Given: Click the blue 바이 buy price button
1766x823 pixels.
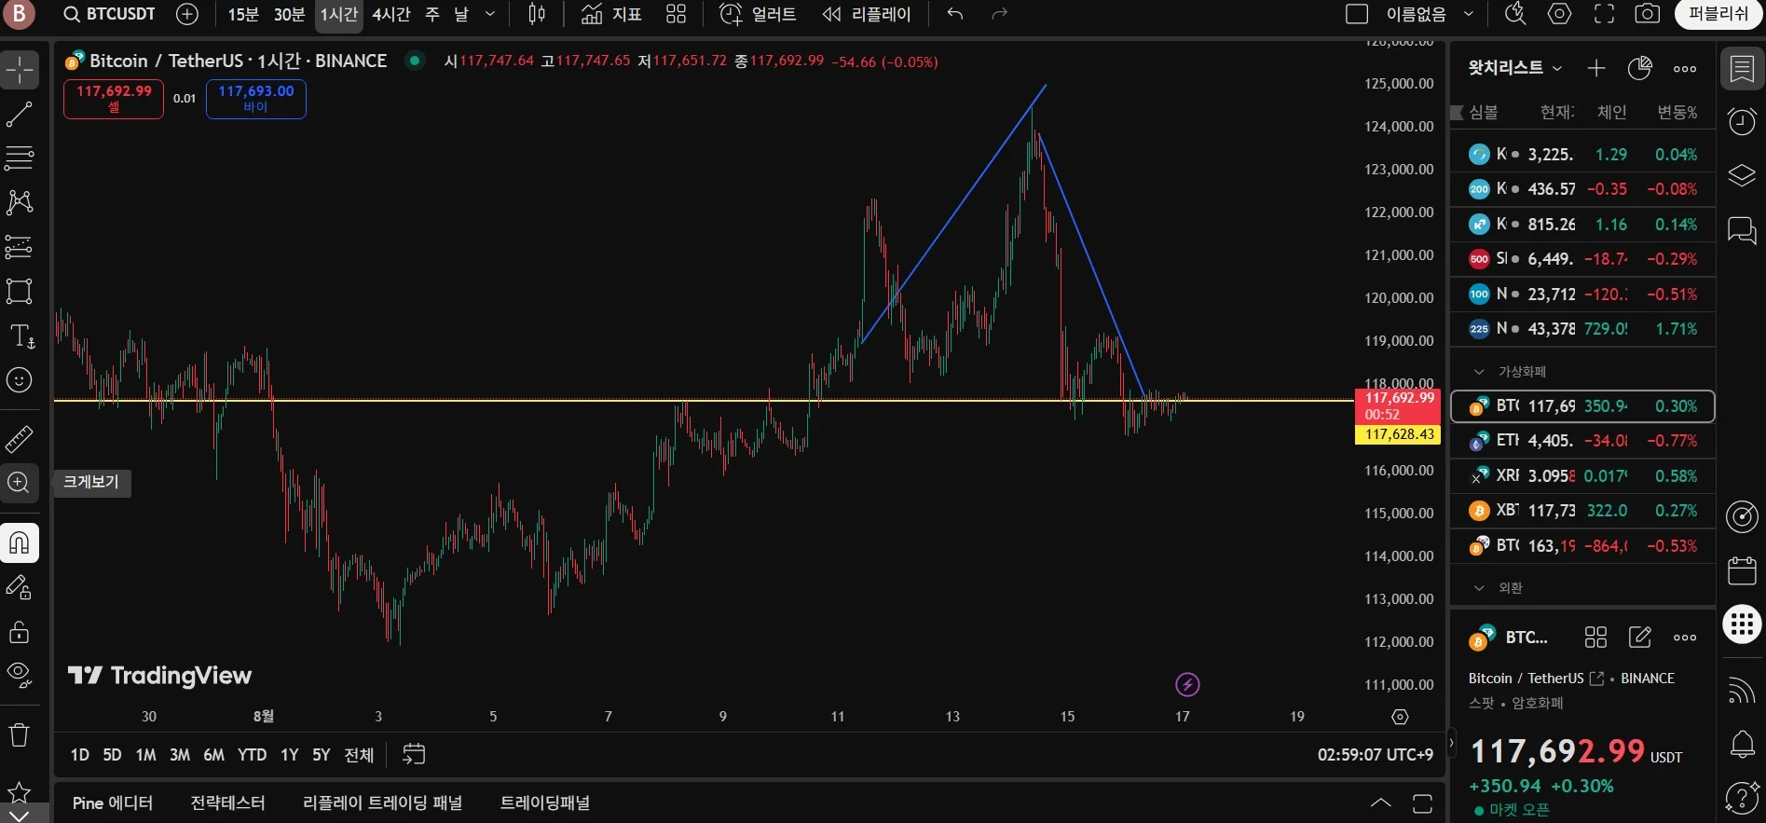Looking at the screenshot, I should pos(256,99).
